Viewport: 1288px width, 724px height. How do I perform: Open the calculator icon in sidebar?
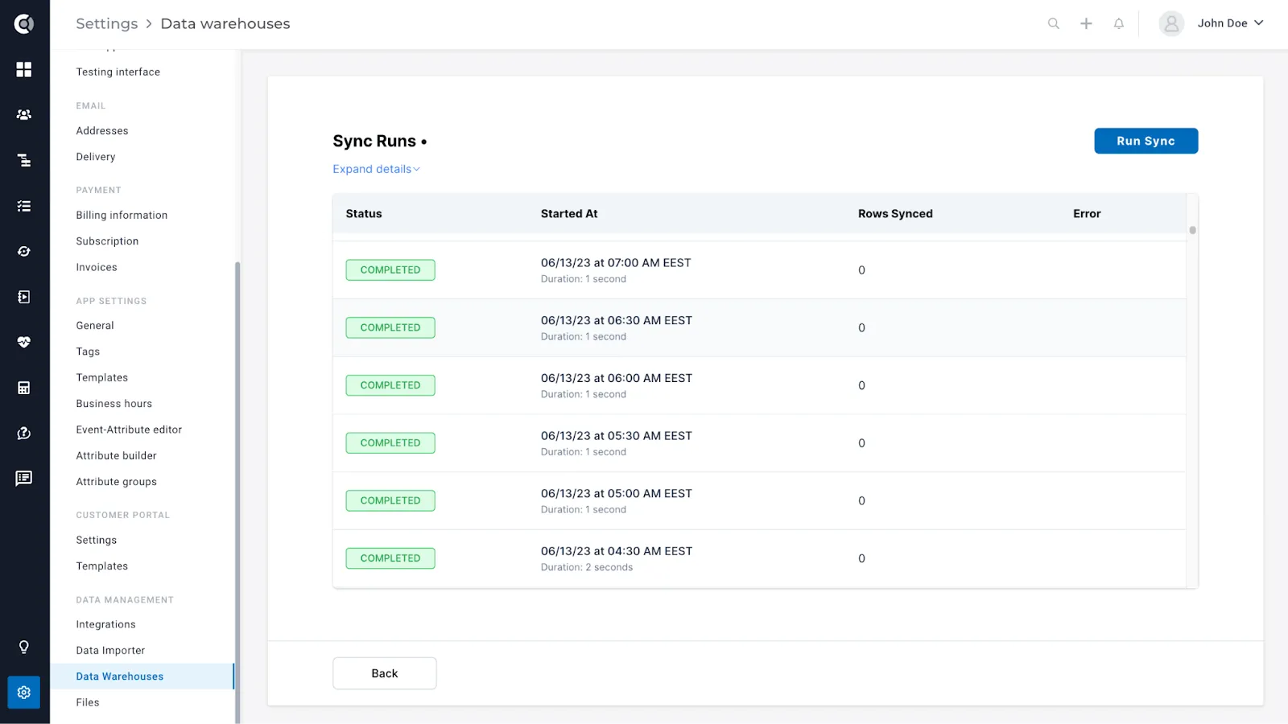pos(24,388)
